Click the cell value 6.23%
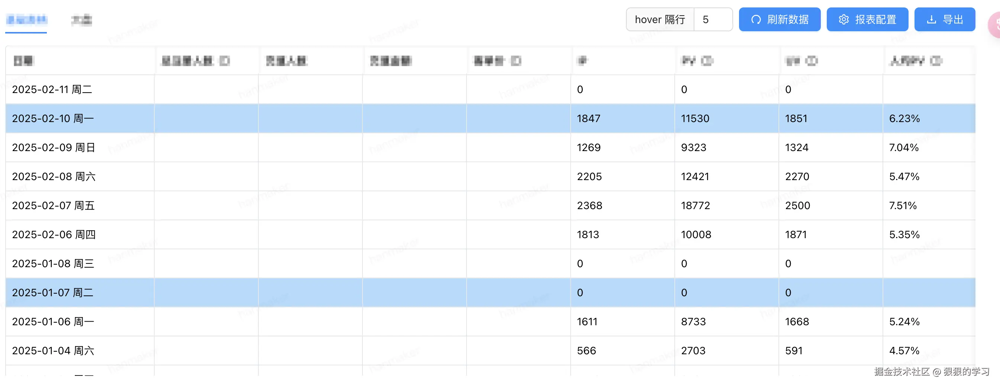This screenshot has width=1000, height=387. [x=904, y=118]
